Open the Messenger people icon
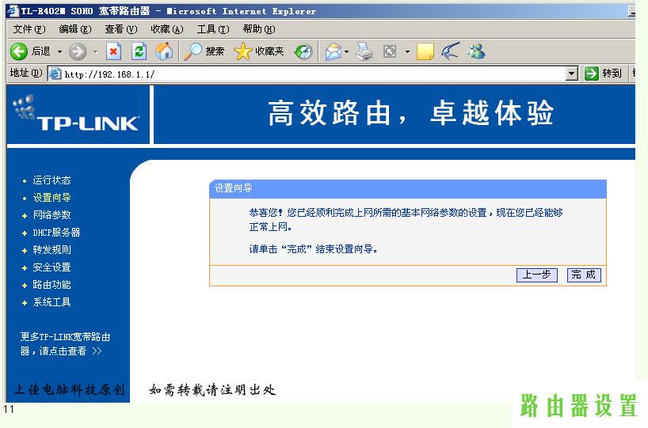Viewport: 648px width, 428px height. 477,51
